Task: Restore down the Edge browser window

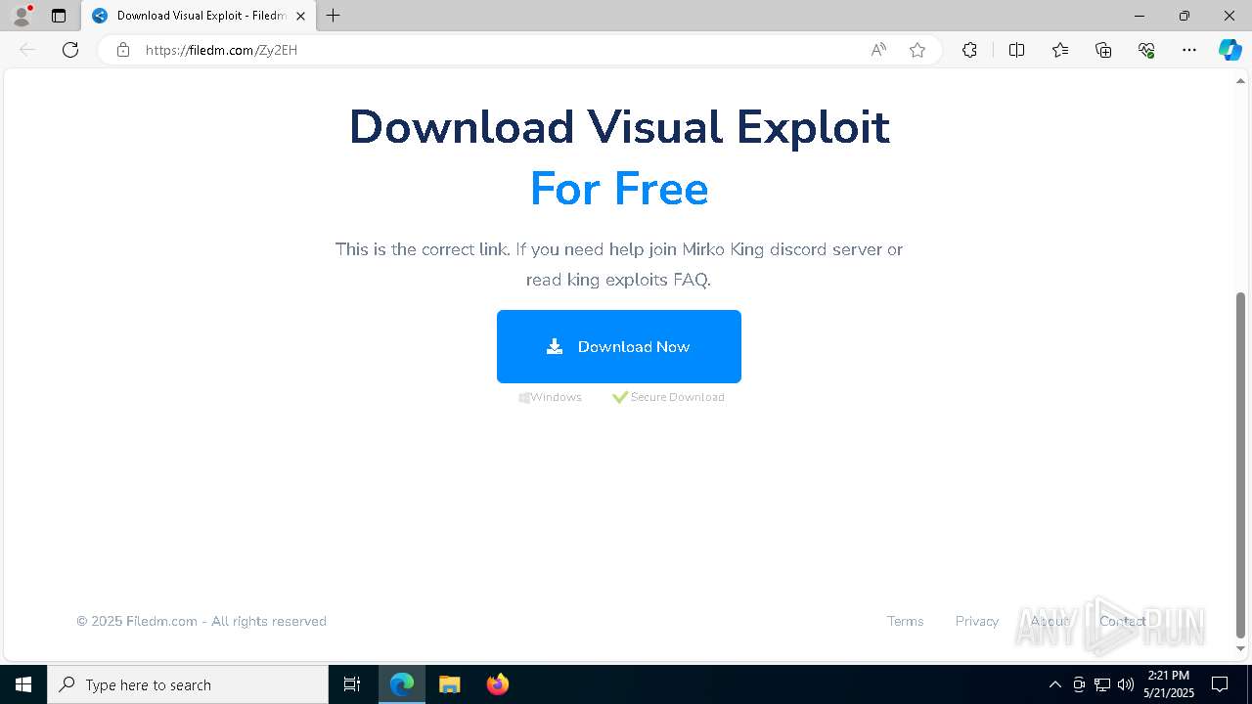Action: 1185,16
